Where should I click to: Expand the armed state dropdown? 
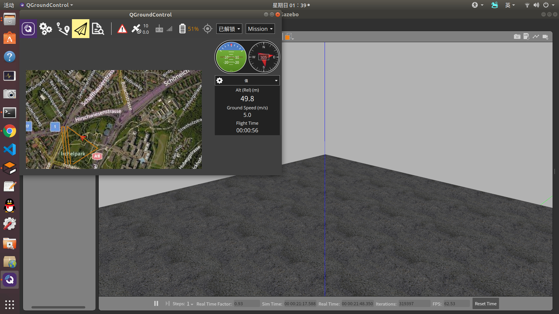tap(229, 29)
